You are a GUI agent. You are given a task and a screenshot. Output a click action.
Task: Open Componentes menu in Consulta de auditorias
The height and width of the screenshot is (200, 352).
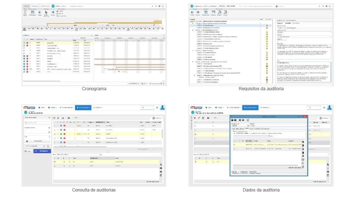(x=83, y=108)
